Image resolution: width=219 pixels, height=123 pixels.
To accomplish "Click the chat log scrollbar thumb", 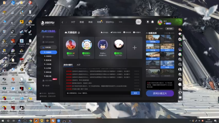I will pyautogui.click(x=140, y=89).
